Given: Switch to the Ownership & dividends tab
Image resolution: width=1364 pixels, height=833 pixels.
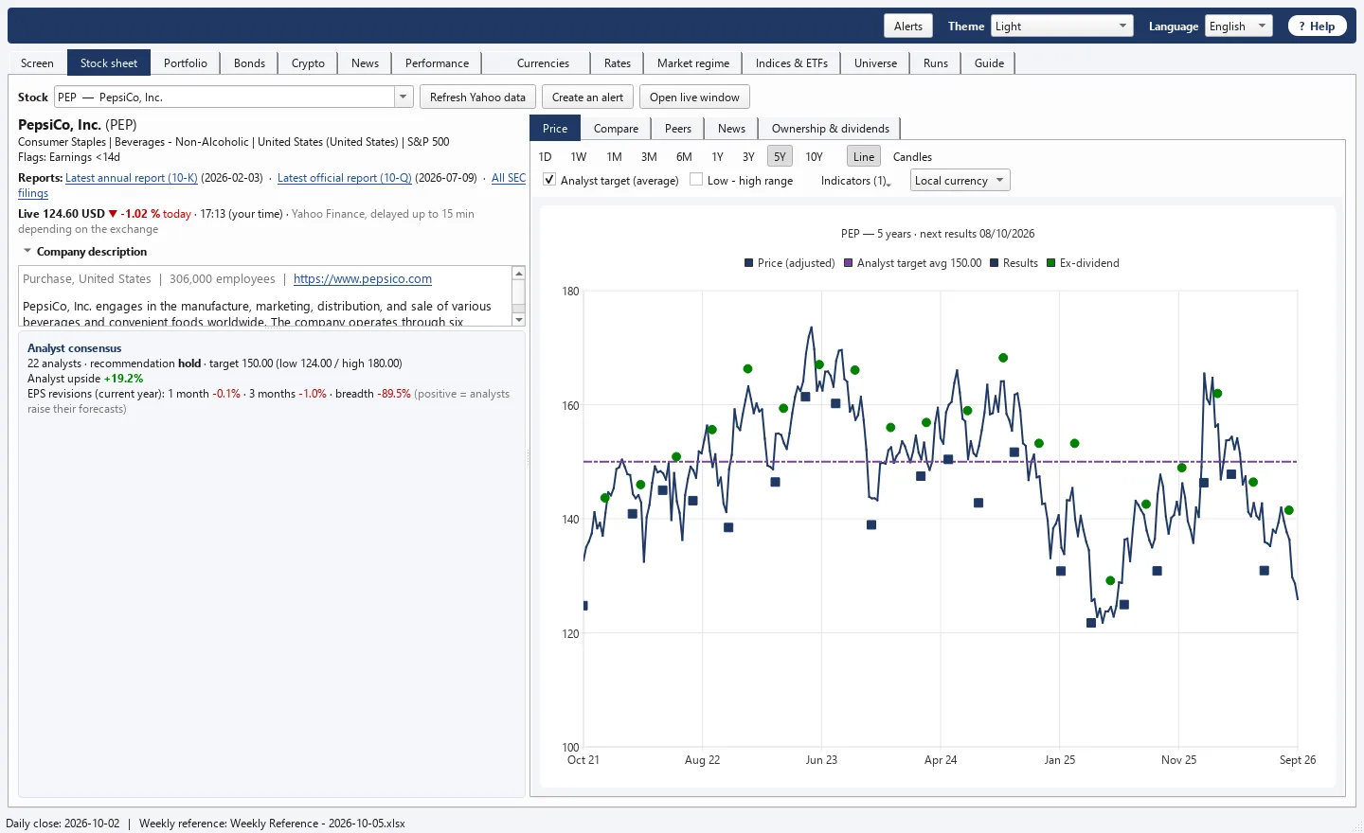Looking at the screenshot, I should pos(830,129).
